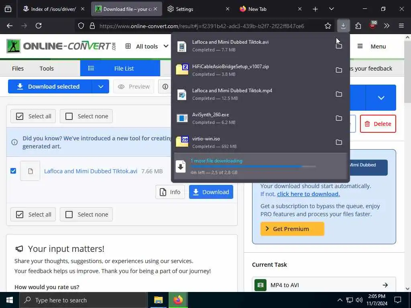Open '1 more file downloading' entry

[260, 166]
